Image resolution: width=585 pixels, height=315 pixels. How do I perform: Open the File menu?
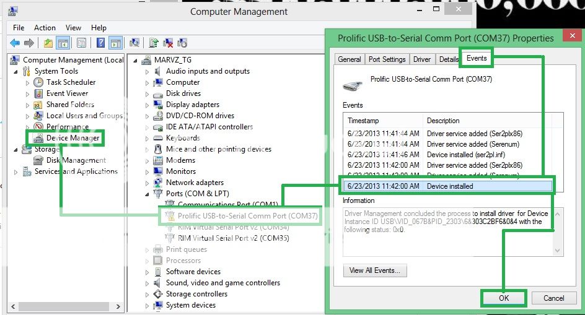point(19,28)
